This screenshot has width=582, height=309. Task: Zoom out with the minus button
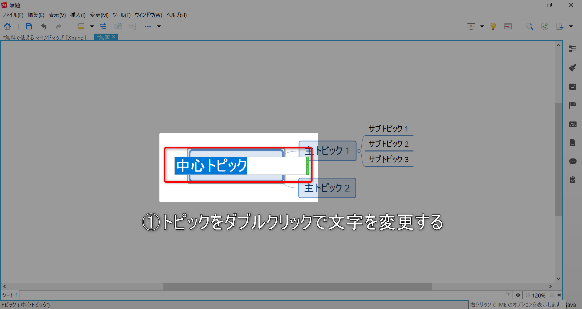pyautogui.click(x=528, y=295)
